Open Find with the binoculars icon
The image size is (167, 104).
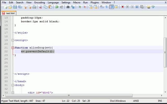pos(68,7)
